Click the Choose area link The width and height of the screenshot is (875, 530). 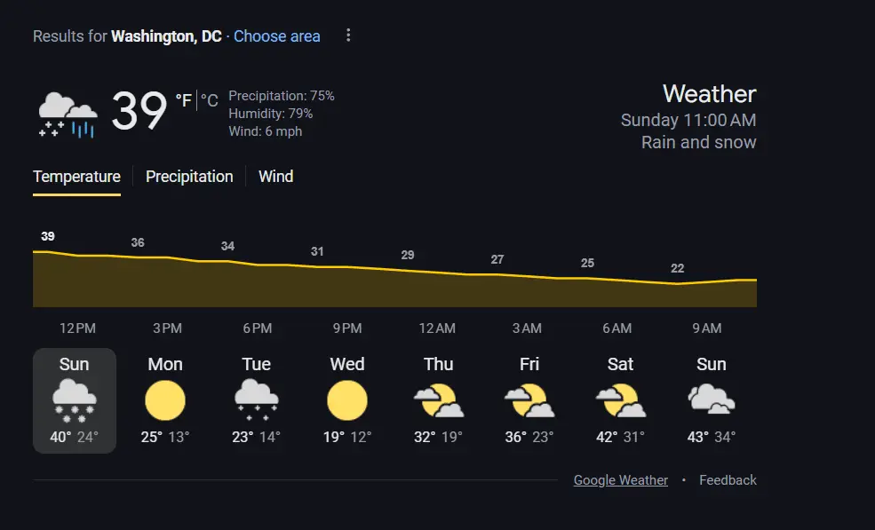point(277,36)
